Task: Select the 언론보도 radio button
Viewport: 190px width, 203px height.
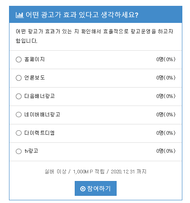Action: point(18,78)
